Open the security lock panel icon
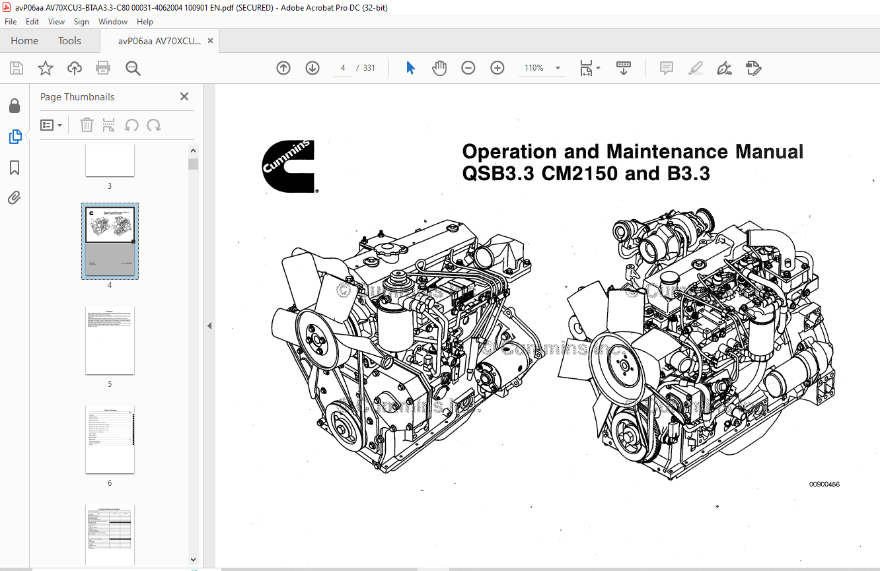 click(15, 106)
